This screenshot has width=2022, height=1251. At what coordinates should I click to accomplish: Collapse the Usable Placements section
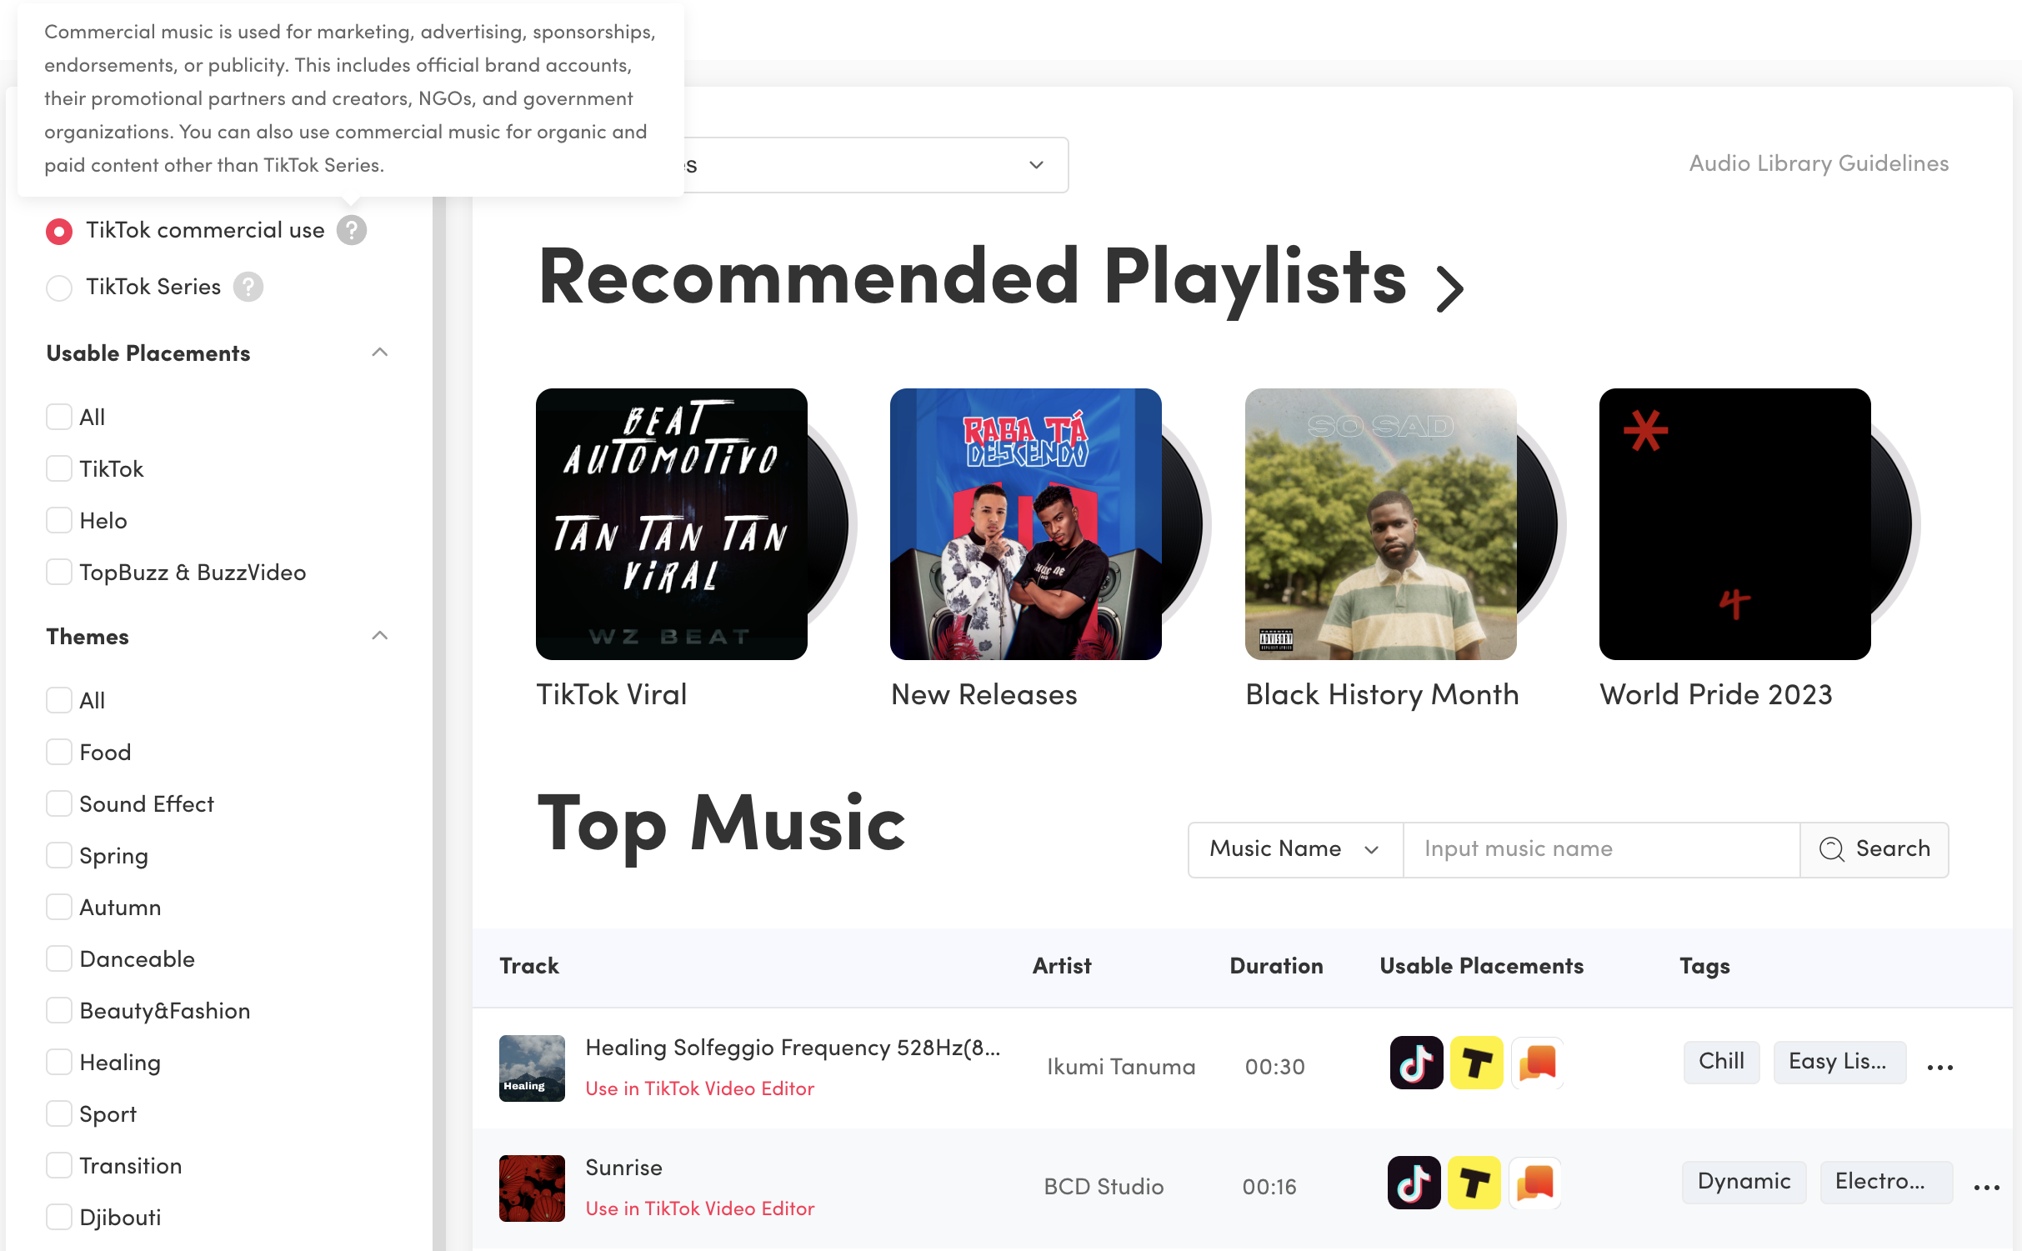click(x=380, y=351)
